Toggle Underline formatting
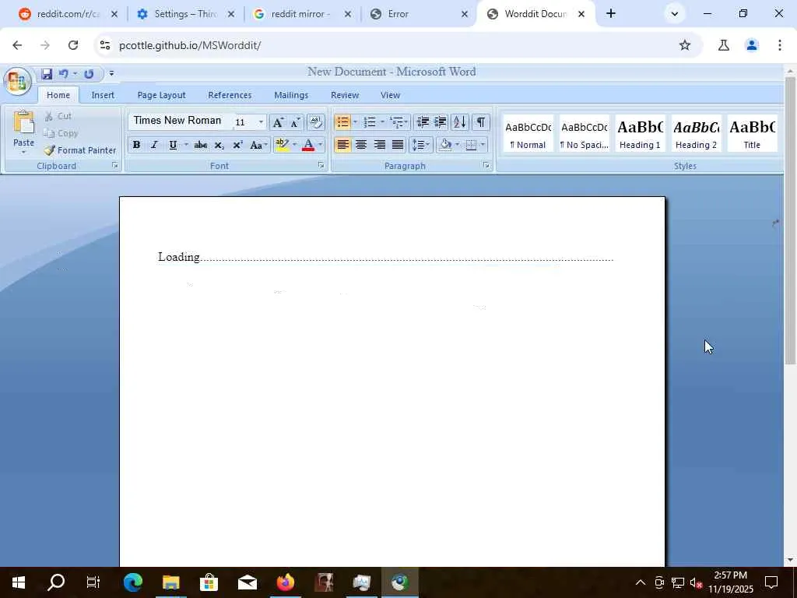The height and width of the screenshot is (598, 797). pyautogui.click(x=173, y=145)
